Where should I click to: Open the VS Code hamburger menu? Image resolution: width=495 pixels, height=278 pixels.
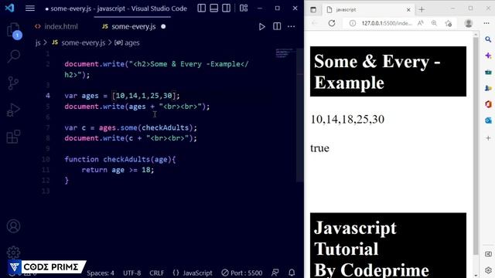click(x=30, y=8)
